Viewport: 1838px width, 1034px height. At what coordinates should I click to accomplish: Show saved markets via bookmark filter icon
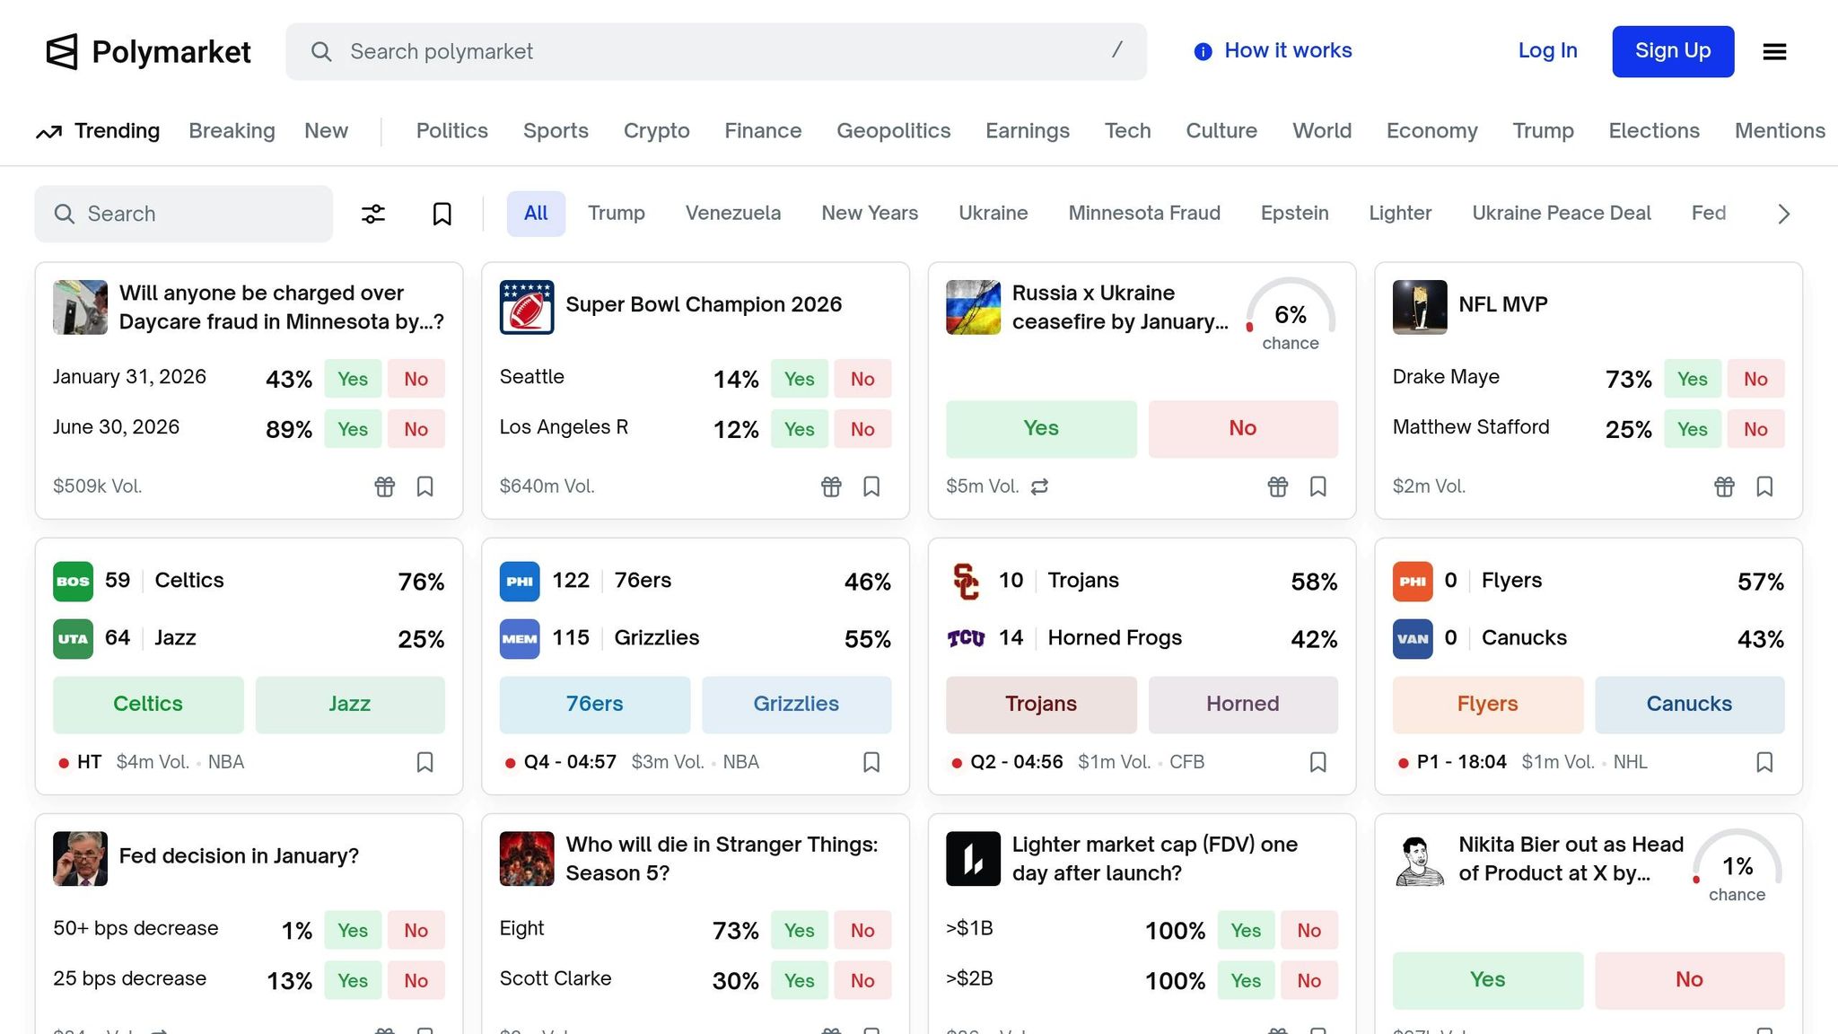(442, 214)
